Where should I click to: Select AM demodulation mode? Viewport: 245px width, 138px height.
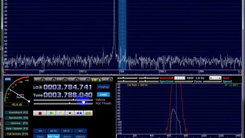pos(39,79)
